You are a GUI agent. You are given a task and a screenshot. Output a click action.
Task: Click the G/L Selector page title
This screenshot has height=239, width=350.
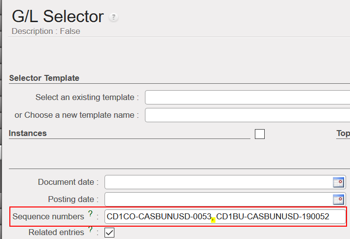point(58,16)
